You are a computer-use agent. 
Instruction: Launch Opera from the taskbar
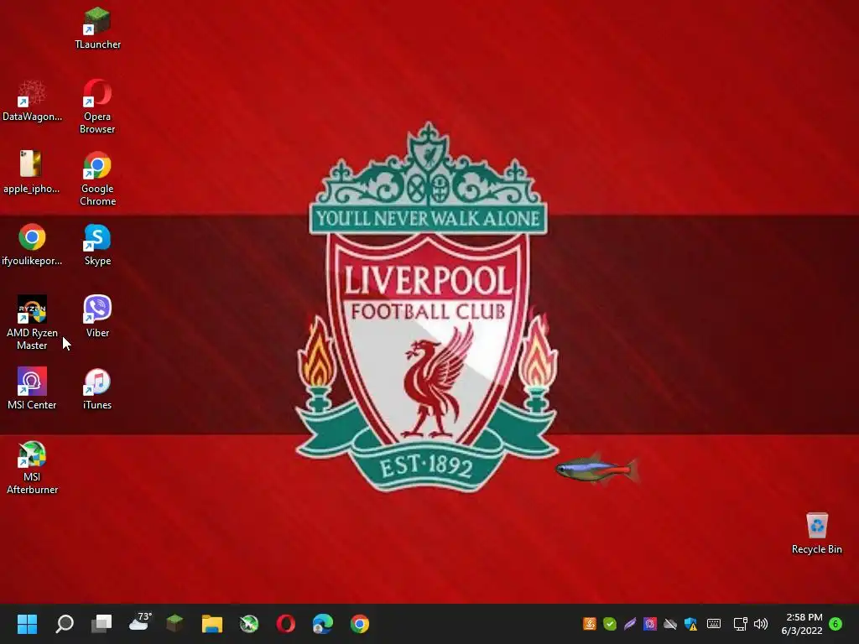285,624
